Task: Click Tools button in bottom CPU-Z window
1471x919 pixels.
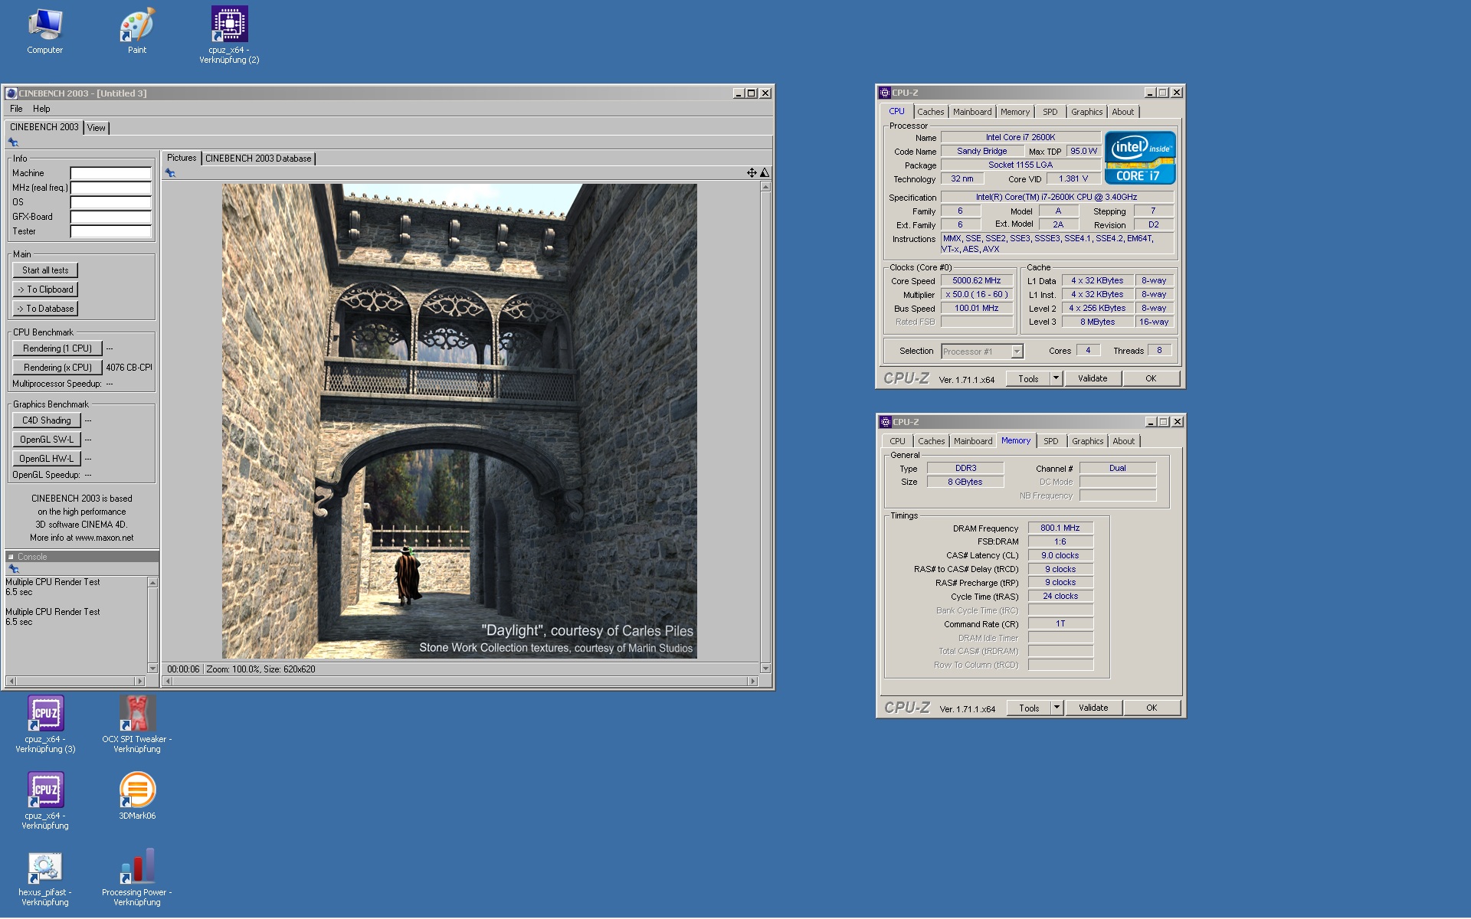Action: pyautogui.click(x=1029, y=708)
